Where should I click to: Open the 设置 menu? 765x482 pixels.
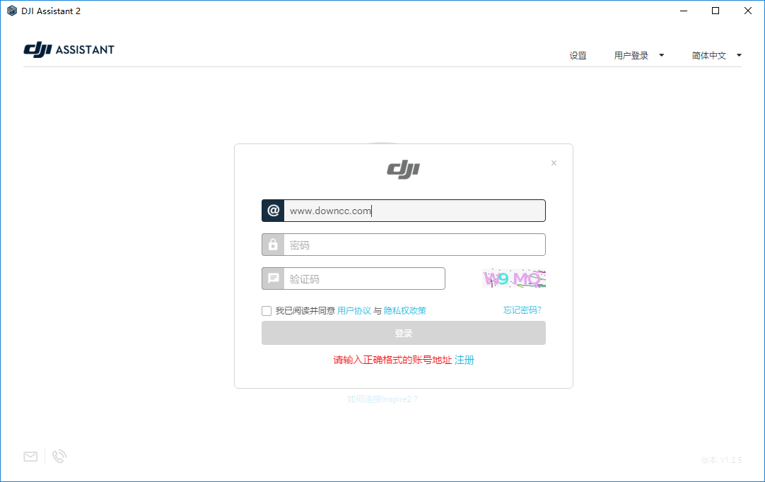point(578,54)
